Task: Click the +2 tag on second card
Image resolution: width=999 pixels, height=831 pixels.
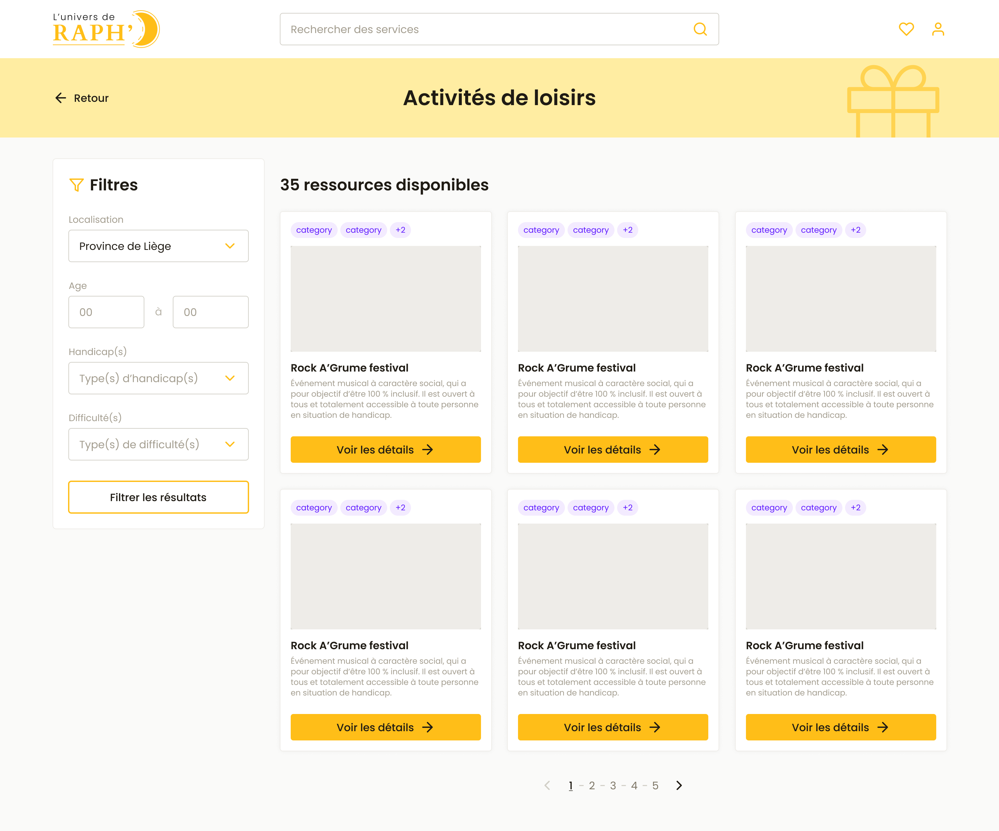Action: pyautogui.click(x=627, y=230)
